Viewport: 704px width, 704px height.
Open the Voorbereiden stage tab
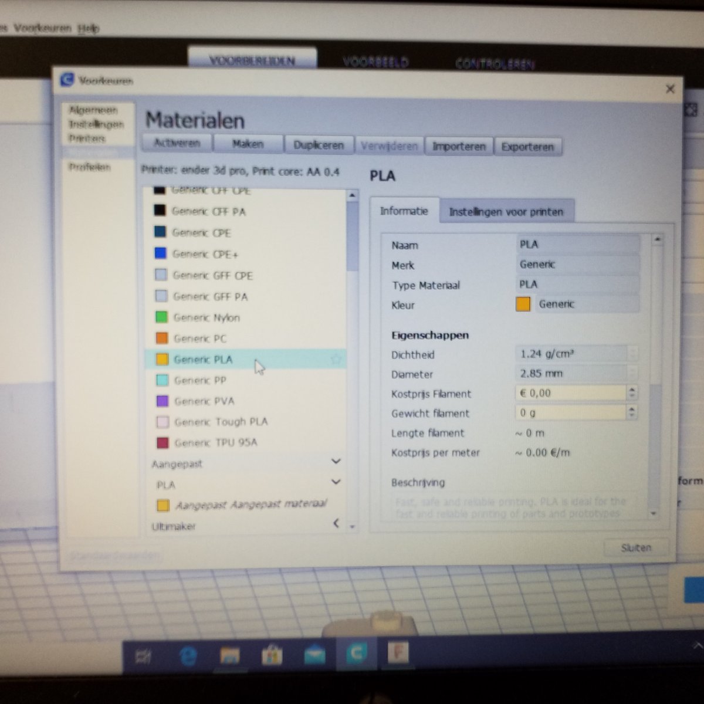click(252, 60)
